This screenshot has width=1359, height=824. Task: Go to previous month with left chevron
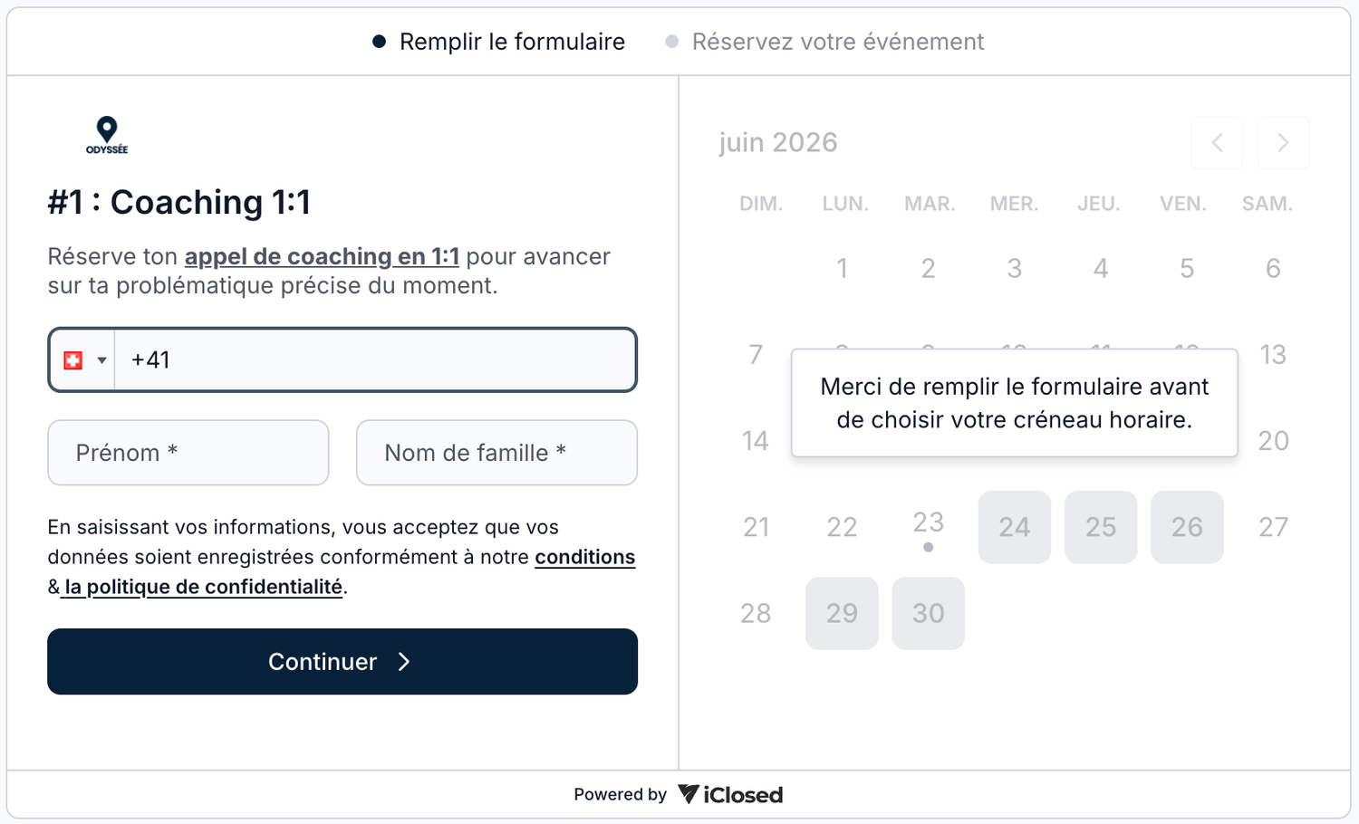[x=1217, y=142]
